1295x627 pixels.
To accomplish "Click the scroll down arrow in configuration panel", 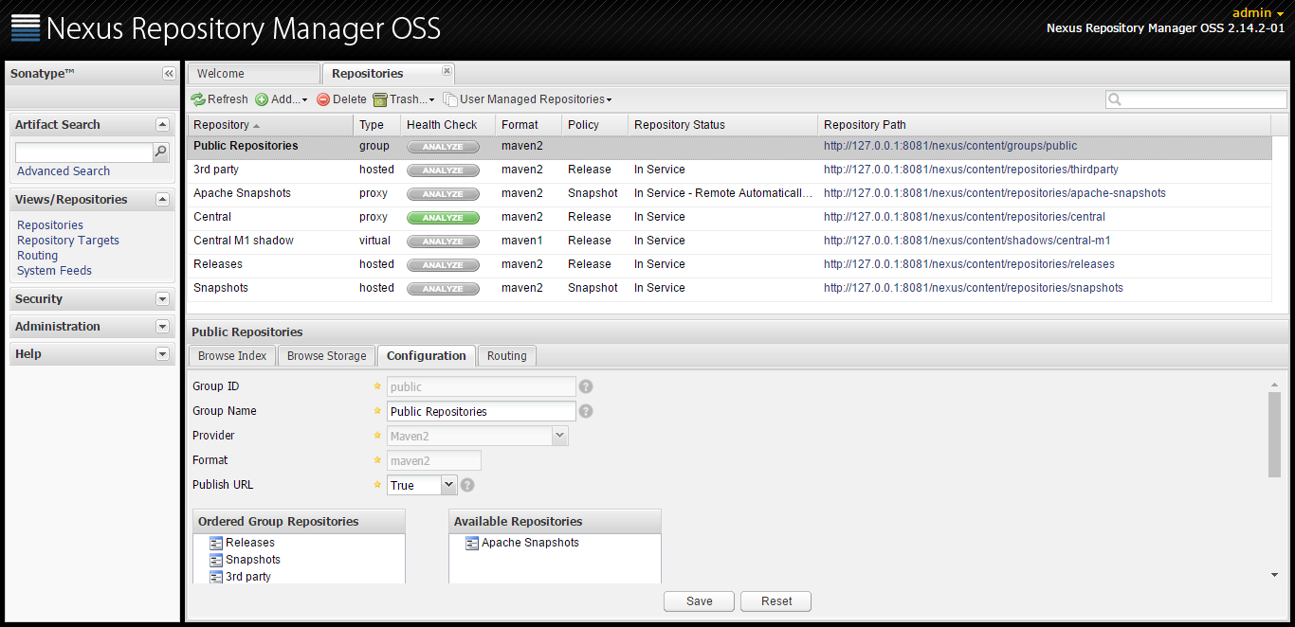I will click(x=1275, y=575).
